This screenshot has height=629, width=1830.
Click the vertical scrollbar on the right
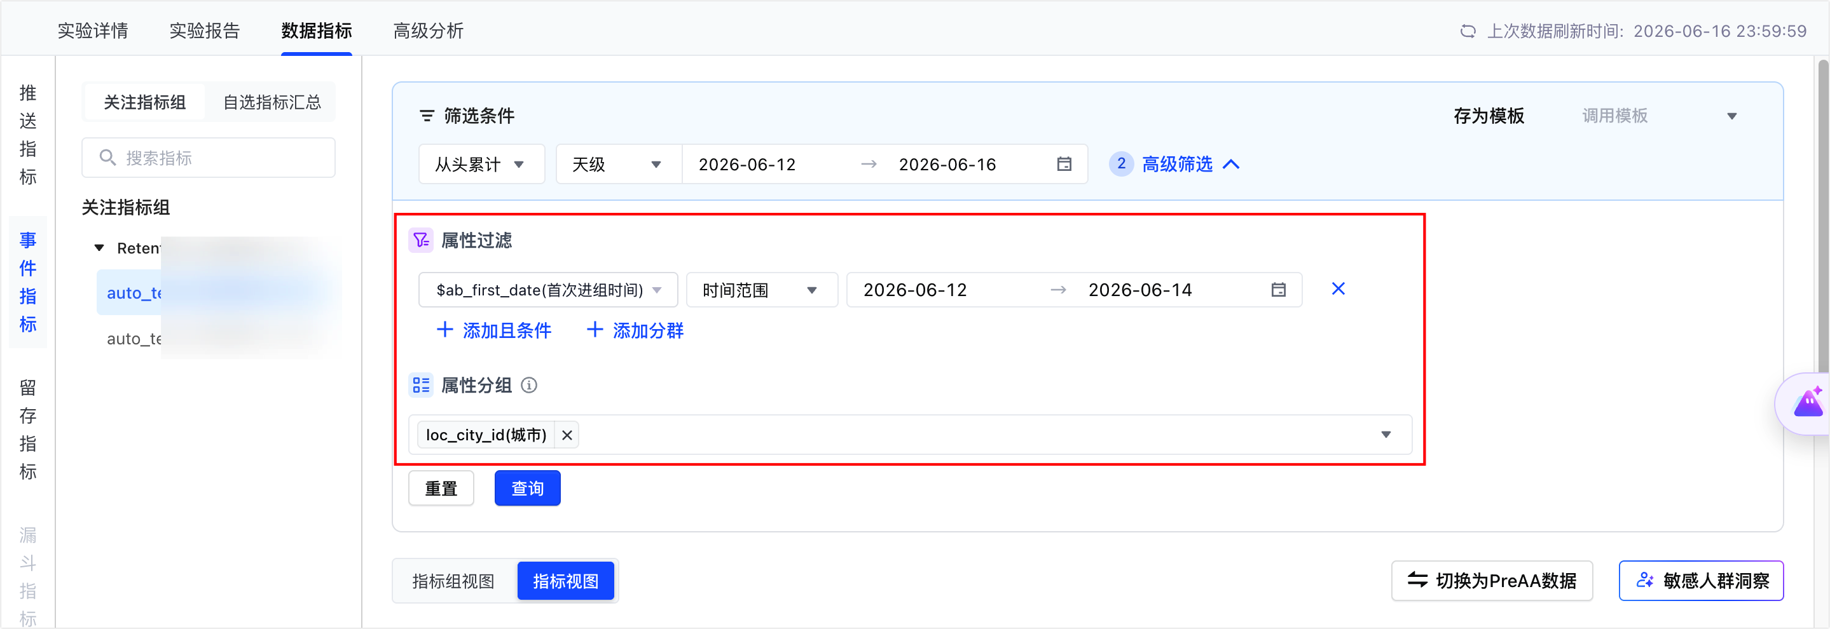1823,217
